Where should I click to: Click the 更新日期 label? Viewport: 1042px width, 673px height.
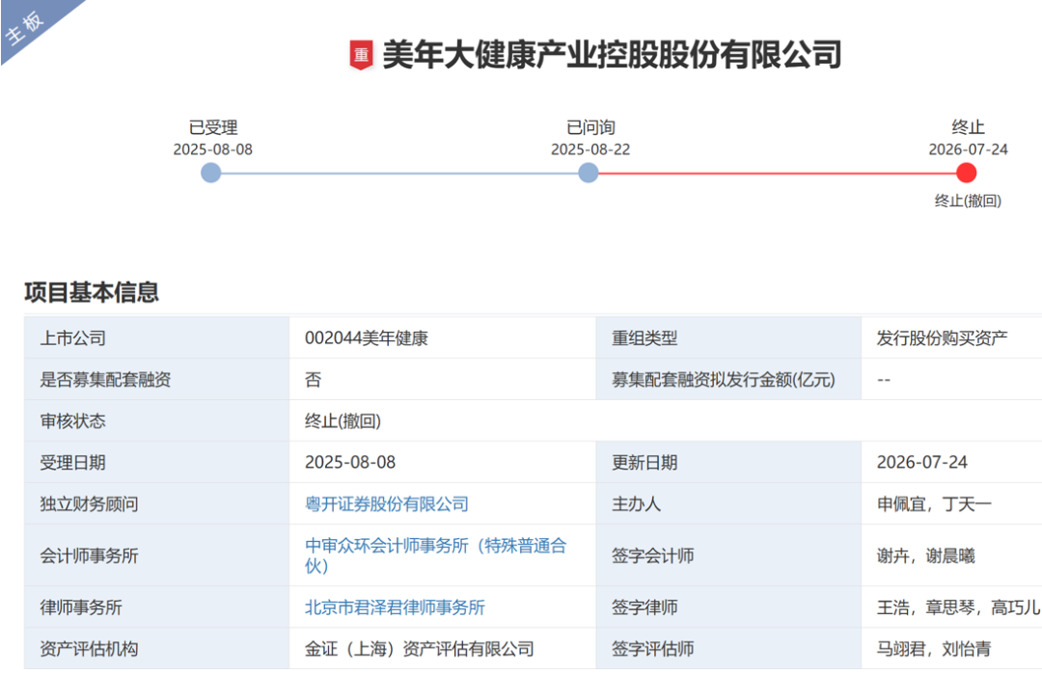(644, 463)
